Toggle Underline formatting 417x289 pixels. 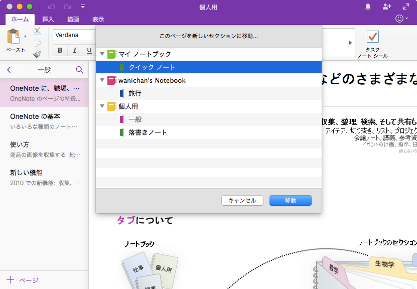(89, 50)
